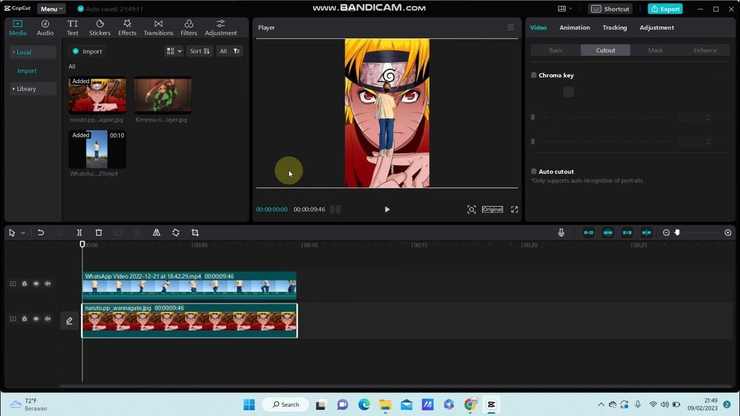Click the Export button

tap(665, 9)
